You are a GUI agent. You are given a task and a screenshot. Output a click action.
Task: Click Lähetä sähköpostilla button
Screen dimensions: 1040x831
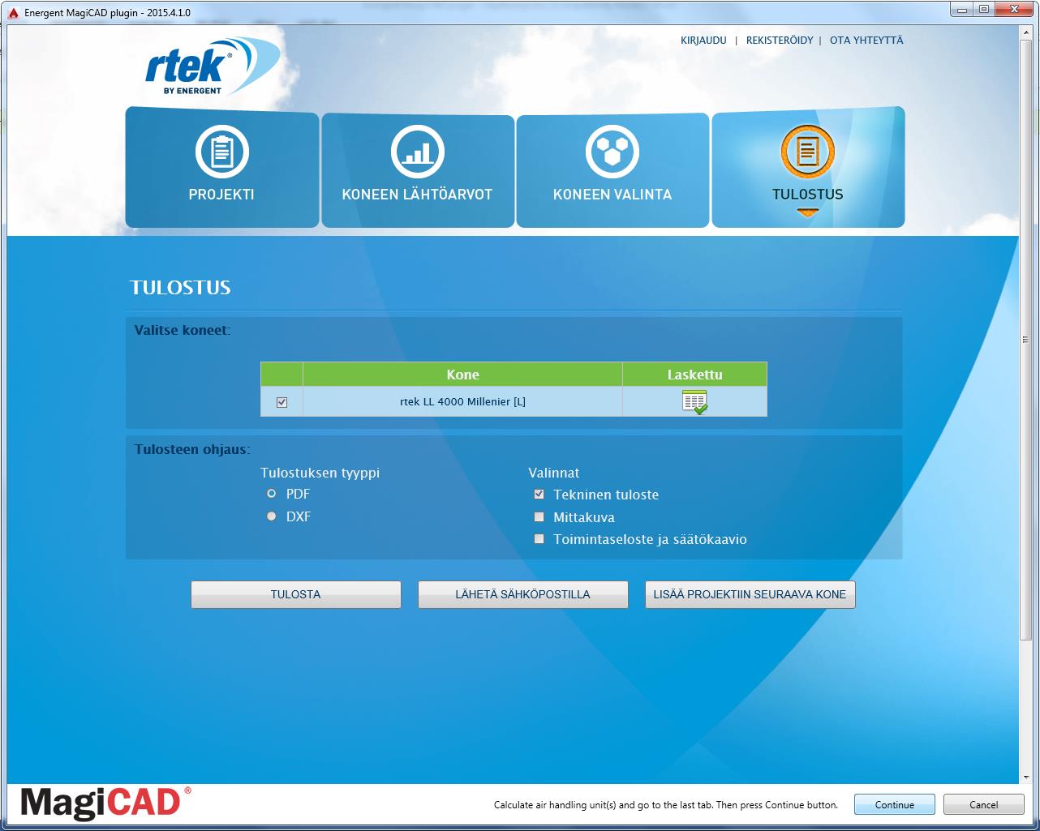[x=523, y=594]
